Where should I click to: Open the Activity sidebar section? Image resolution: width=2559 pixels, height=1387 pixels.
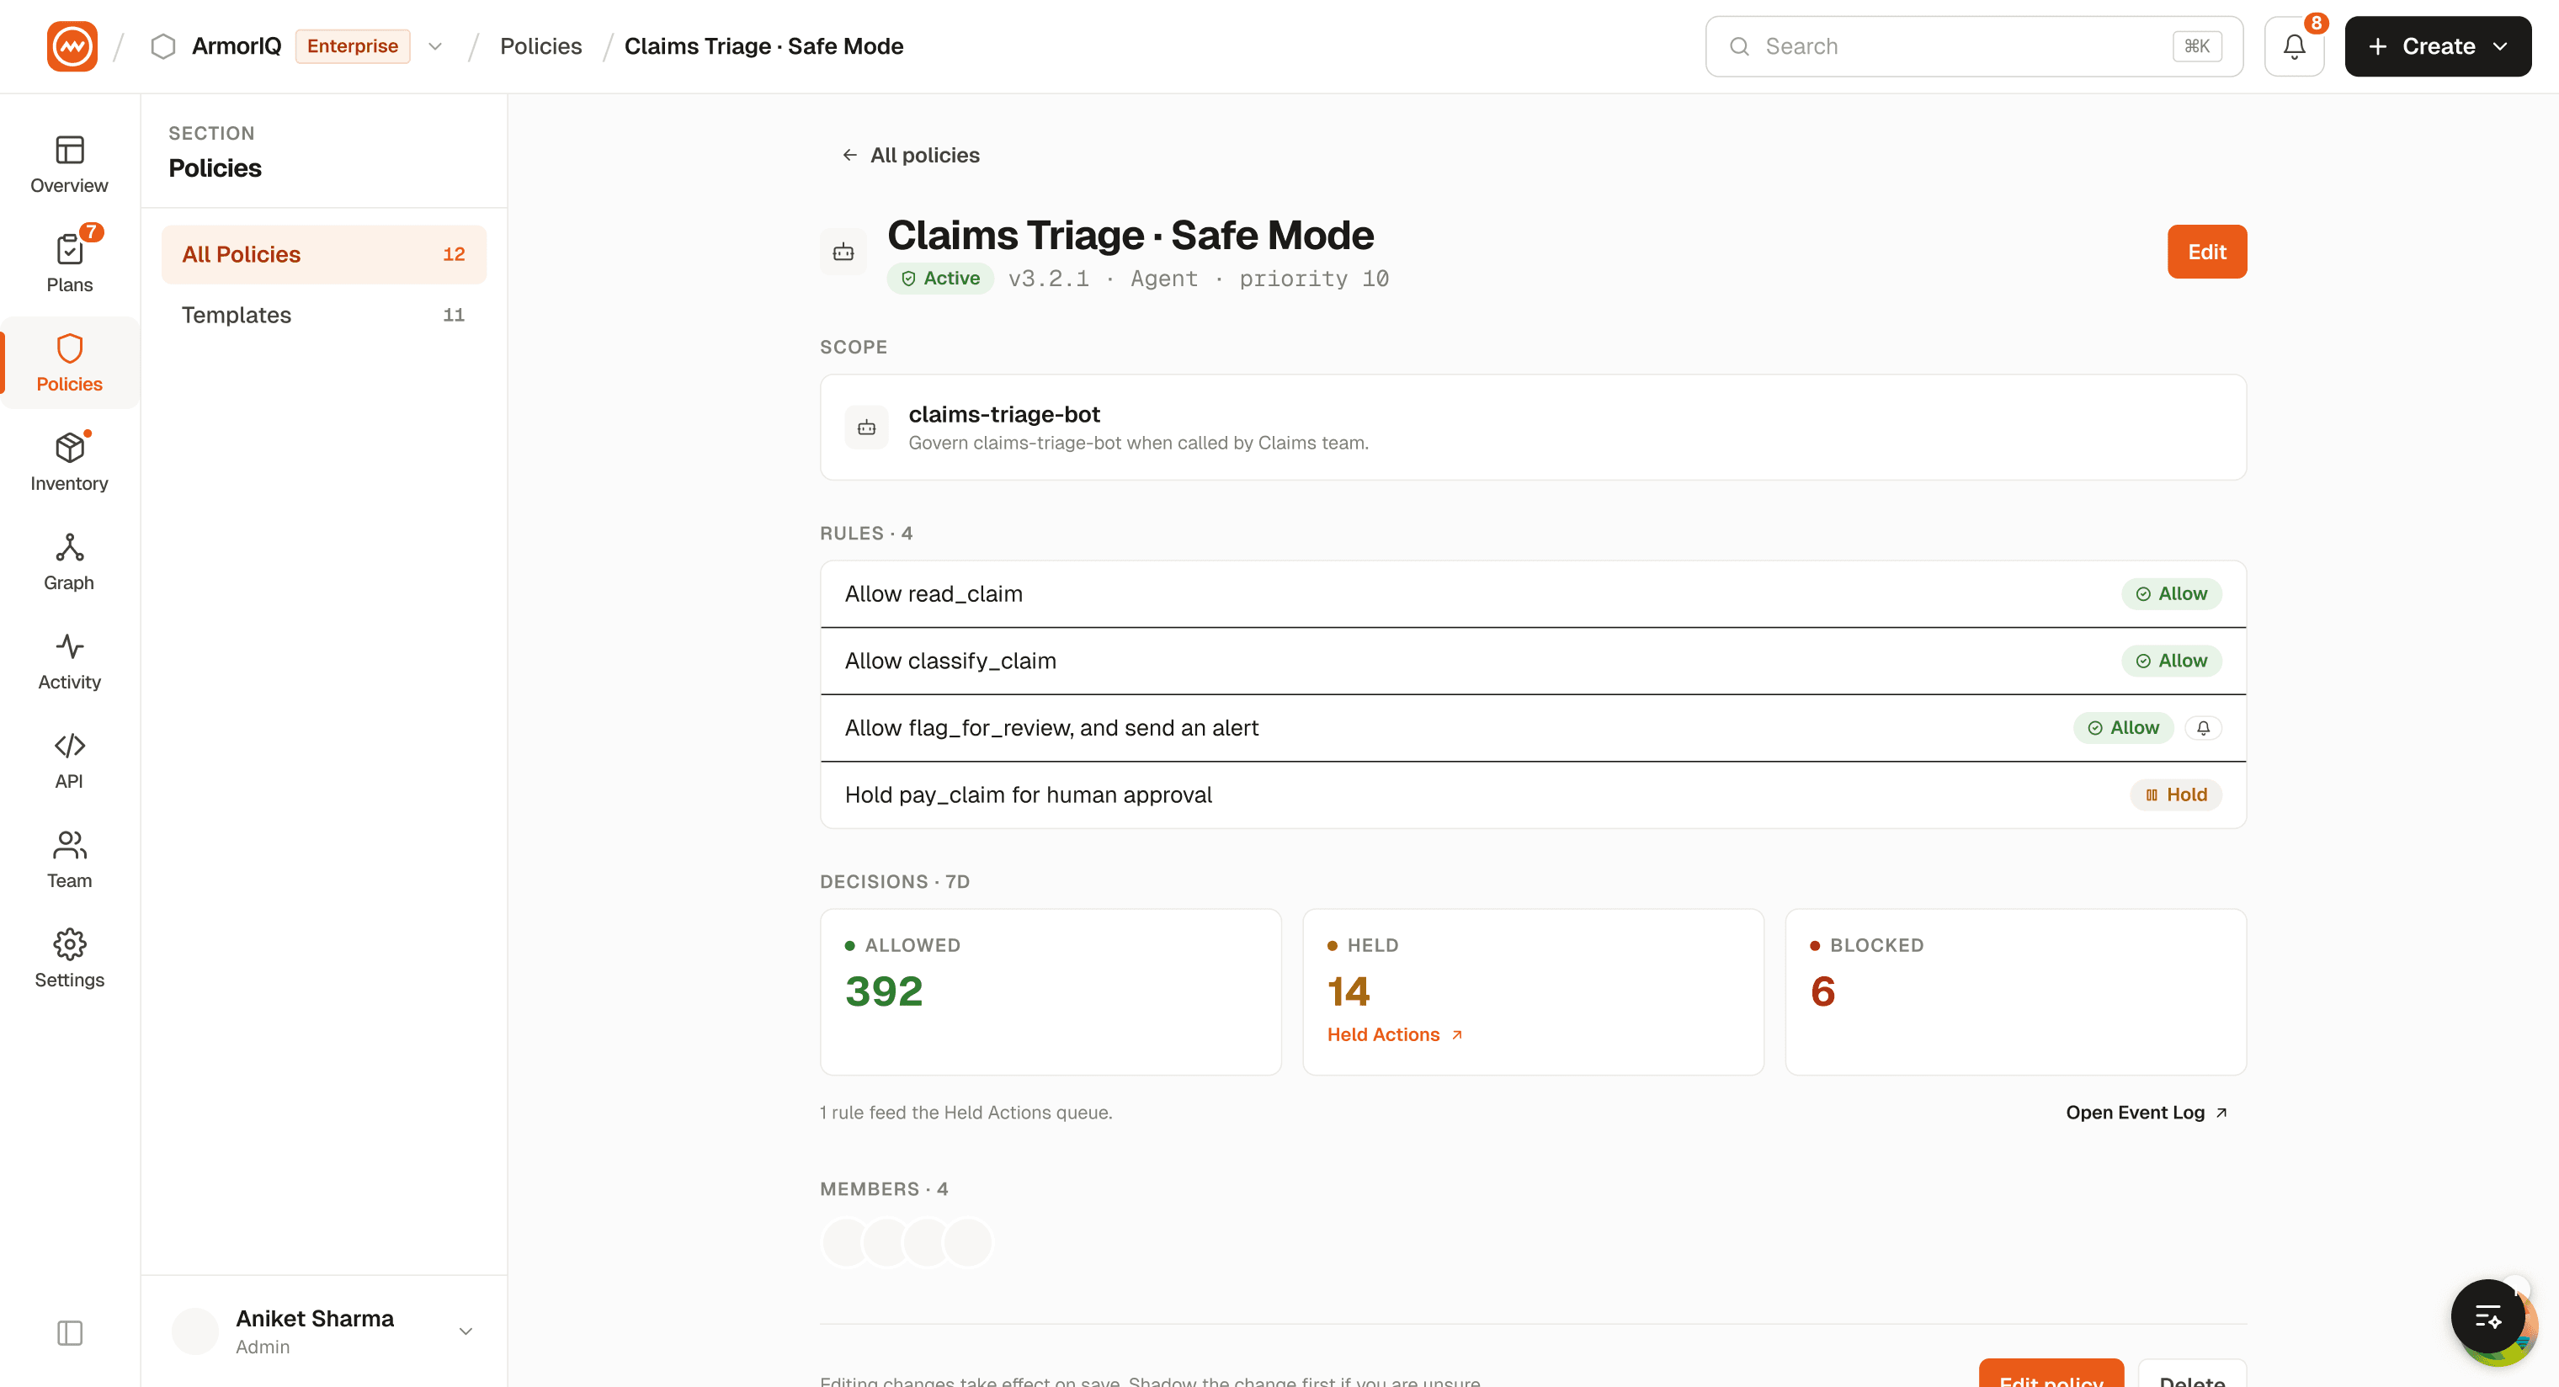pyautogui.click(x=70, y=662)
